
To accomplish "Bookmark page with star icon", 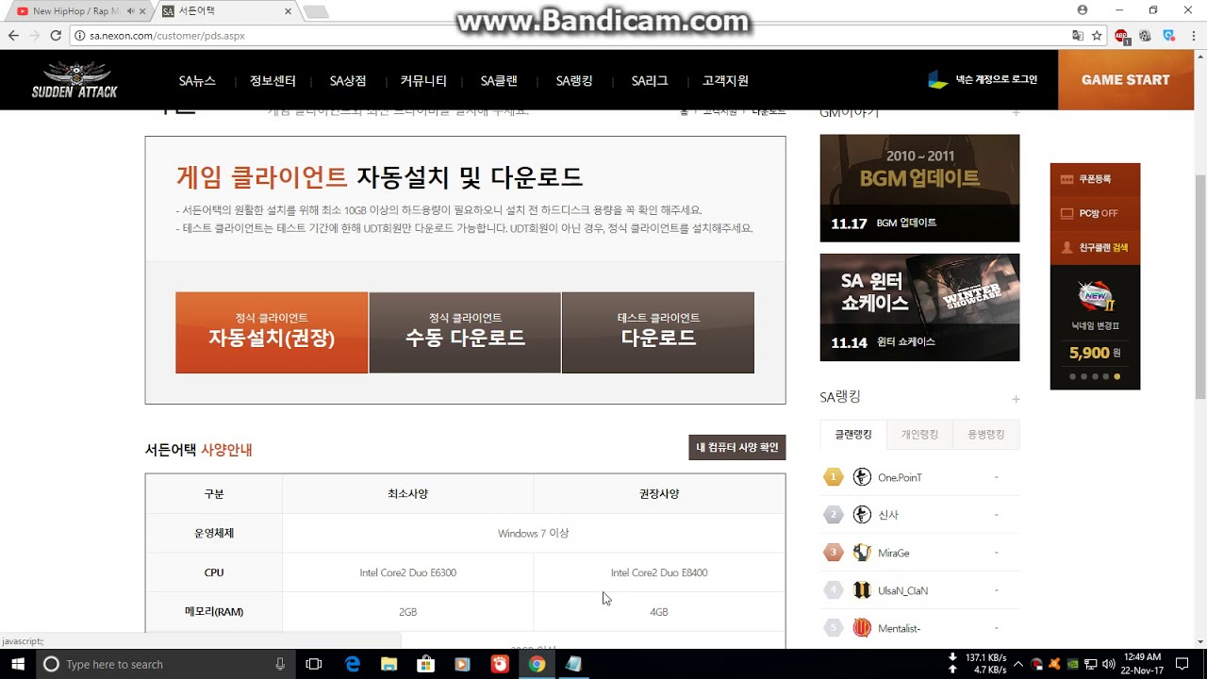I will coord(1097,36).
